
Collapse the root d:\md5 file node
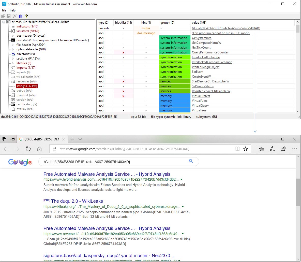pos(4,22)
